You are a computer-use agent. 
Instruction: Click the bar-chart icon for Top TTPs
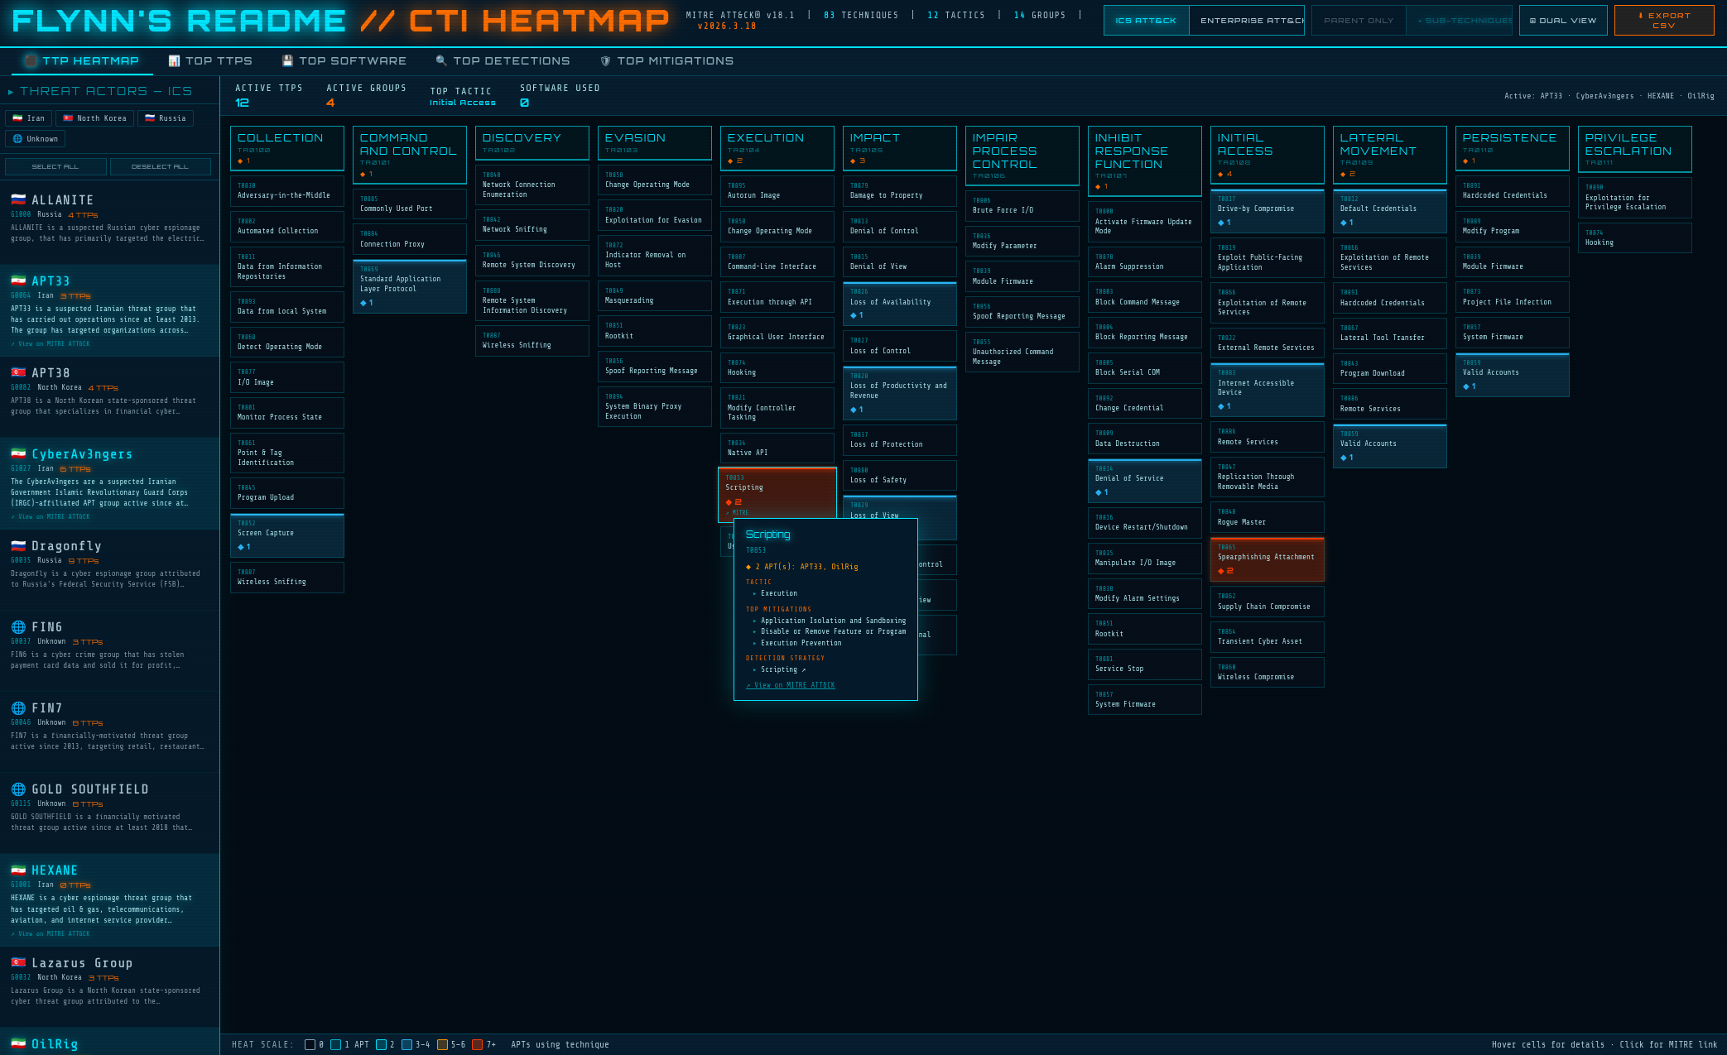tap(175, 60)
